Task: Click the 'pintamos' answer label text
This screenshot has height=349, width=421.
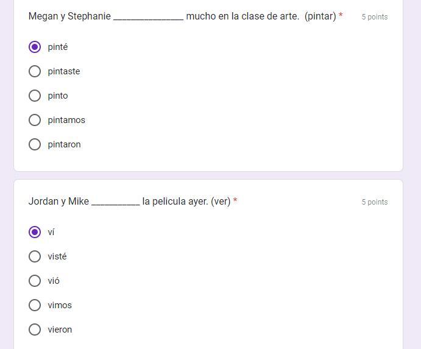Action: [x=66, y=120]
